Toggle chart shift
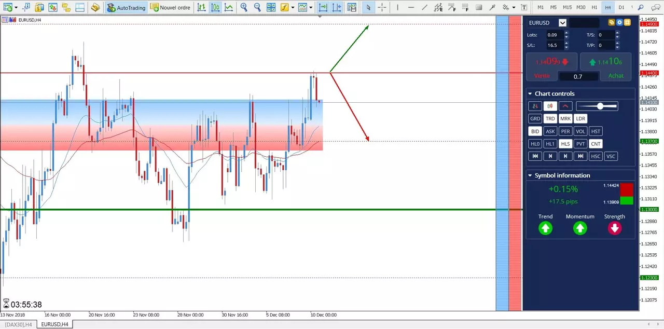This screenshot has width=664, height=329. click(337, 7)
